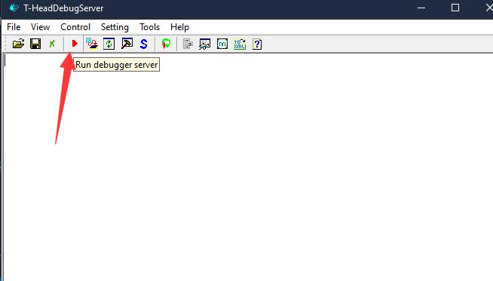Click inside the empty log output area
This screenshot has width=493, height=281.
point(248,167)
